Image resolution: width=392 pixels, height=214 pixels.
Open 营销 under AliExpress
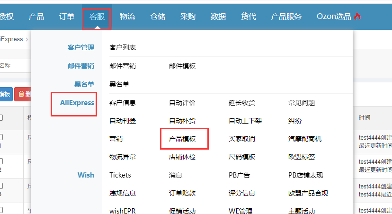(x=116, y=139)
